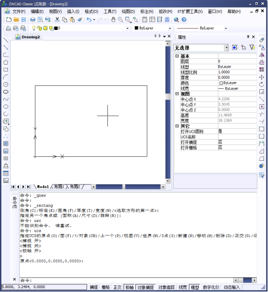Click the Print icon
Image resolution: width=268 pixels, height=292 pixels.
click(33, 20)
